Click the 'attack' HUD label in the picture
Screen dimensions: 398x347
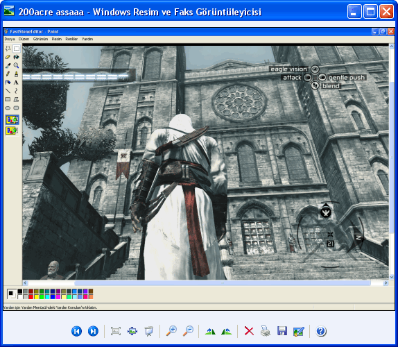(x=292, y=78)
